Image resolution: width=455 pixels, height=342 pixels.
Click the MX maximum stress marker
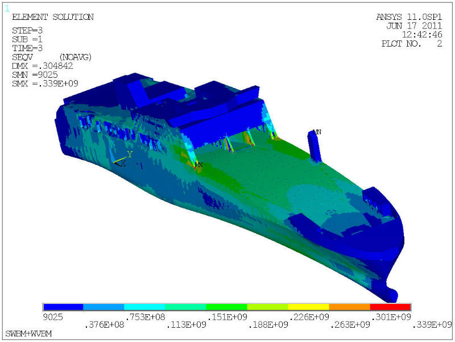[198, 165]
